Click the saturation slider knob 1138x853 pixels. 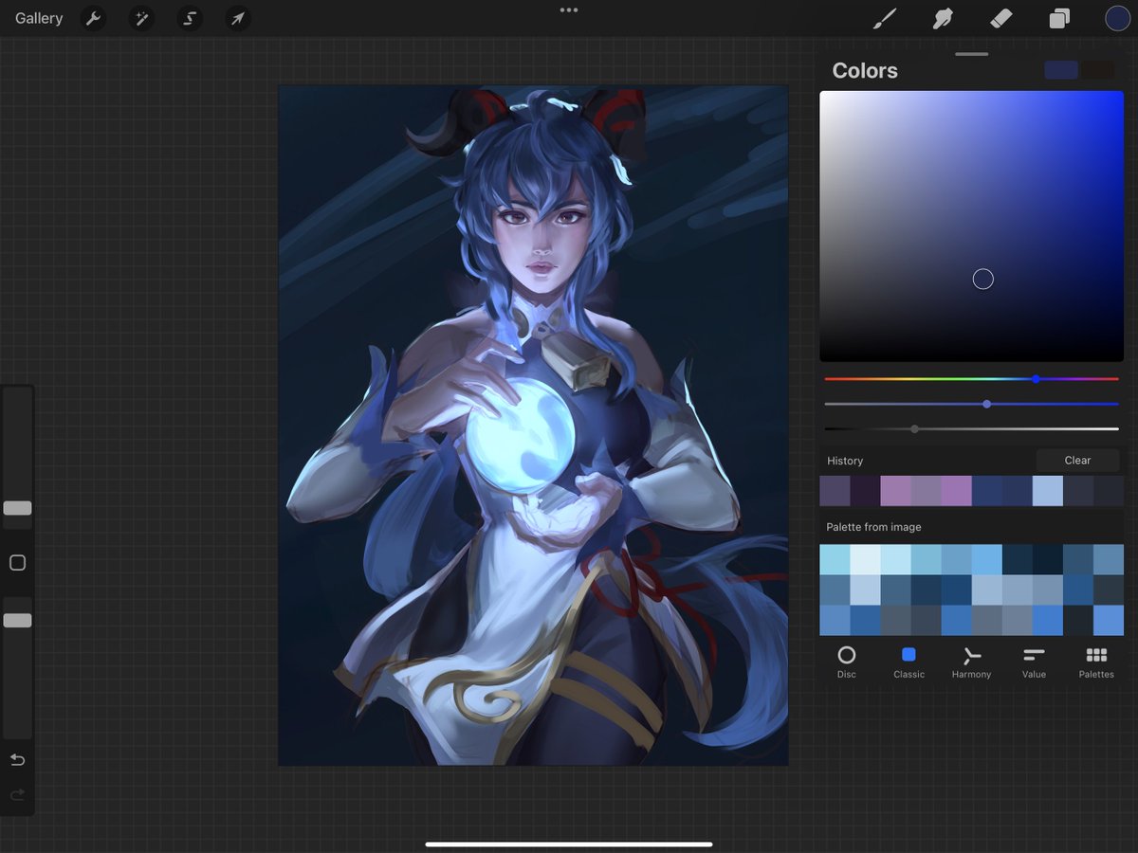point(987,404)
